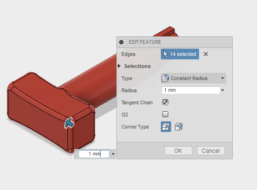Click the Edit Feature dialog title
The width and height of the screenshot is (257, 190).
(145, 42)
